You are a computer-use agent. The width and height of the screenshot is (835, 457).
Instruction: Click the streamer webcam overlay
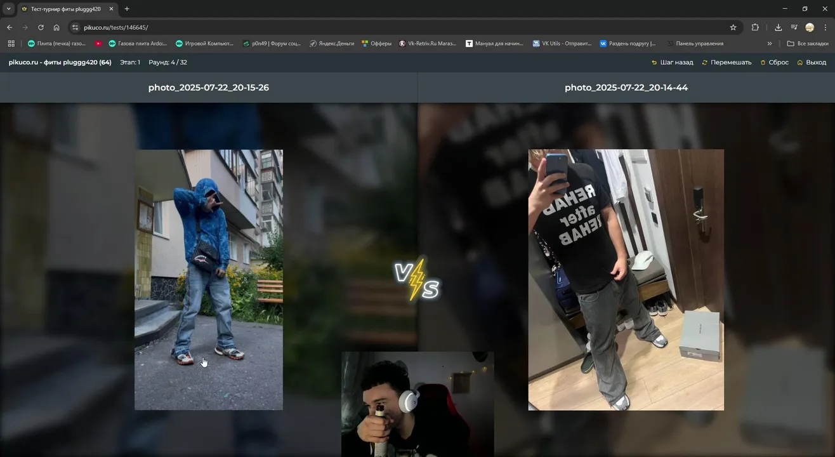point(417,404)
